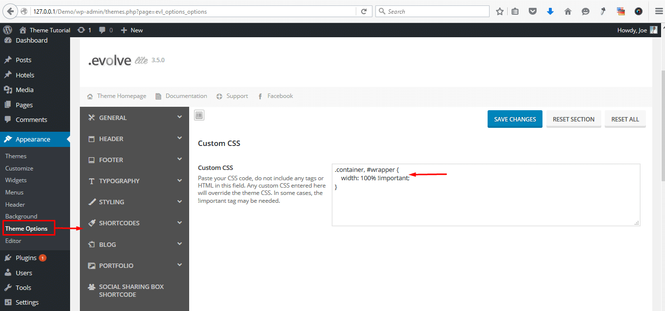The image size is (665, 311).
Task: Click the round dark icon at toolbar end
Action: point(639,11)
